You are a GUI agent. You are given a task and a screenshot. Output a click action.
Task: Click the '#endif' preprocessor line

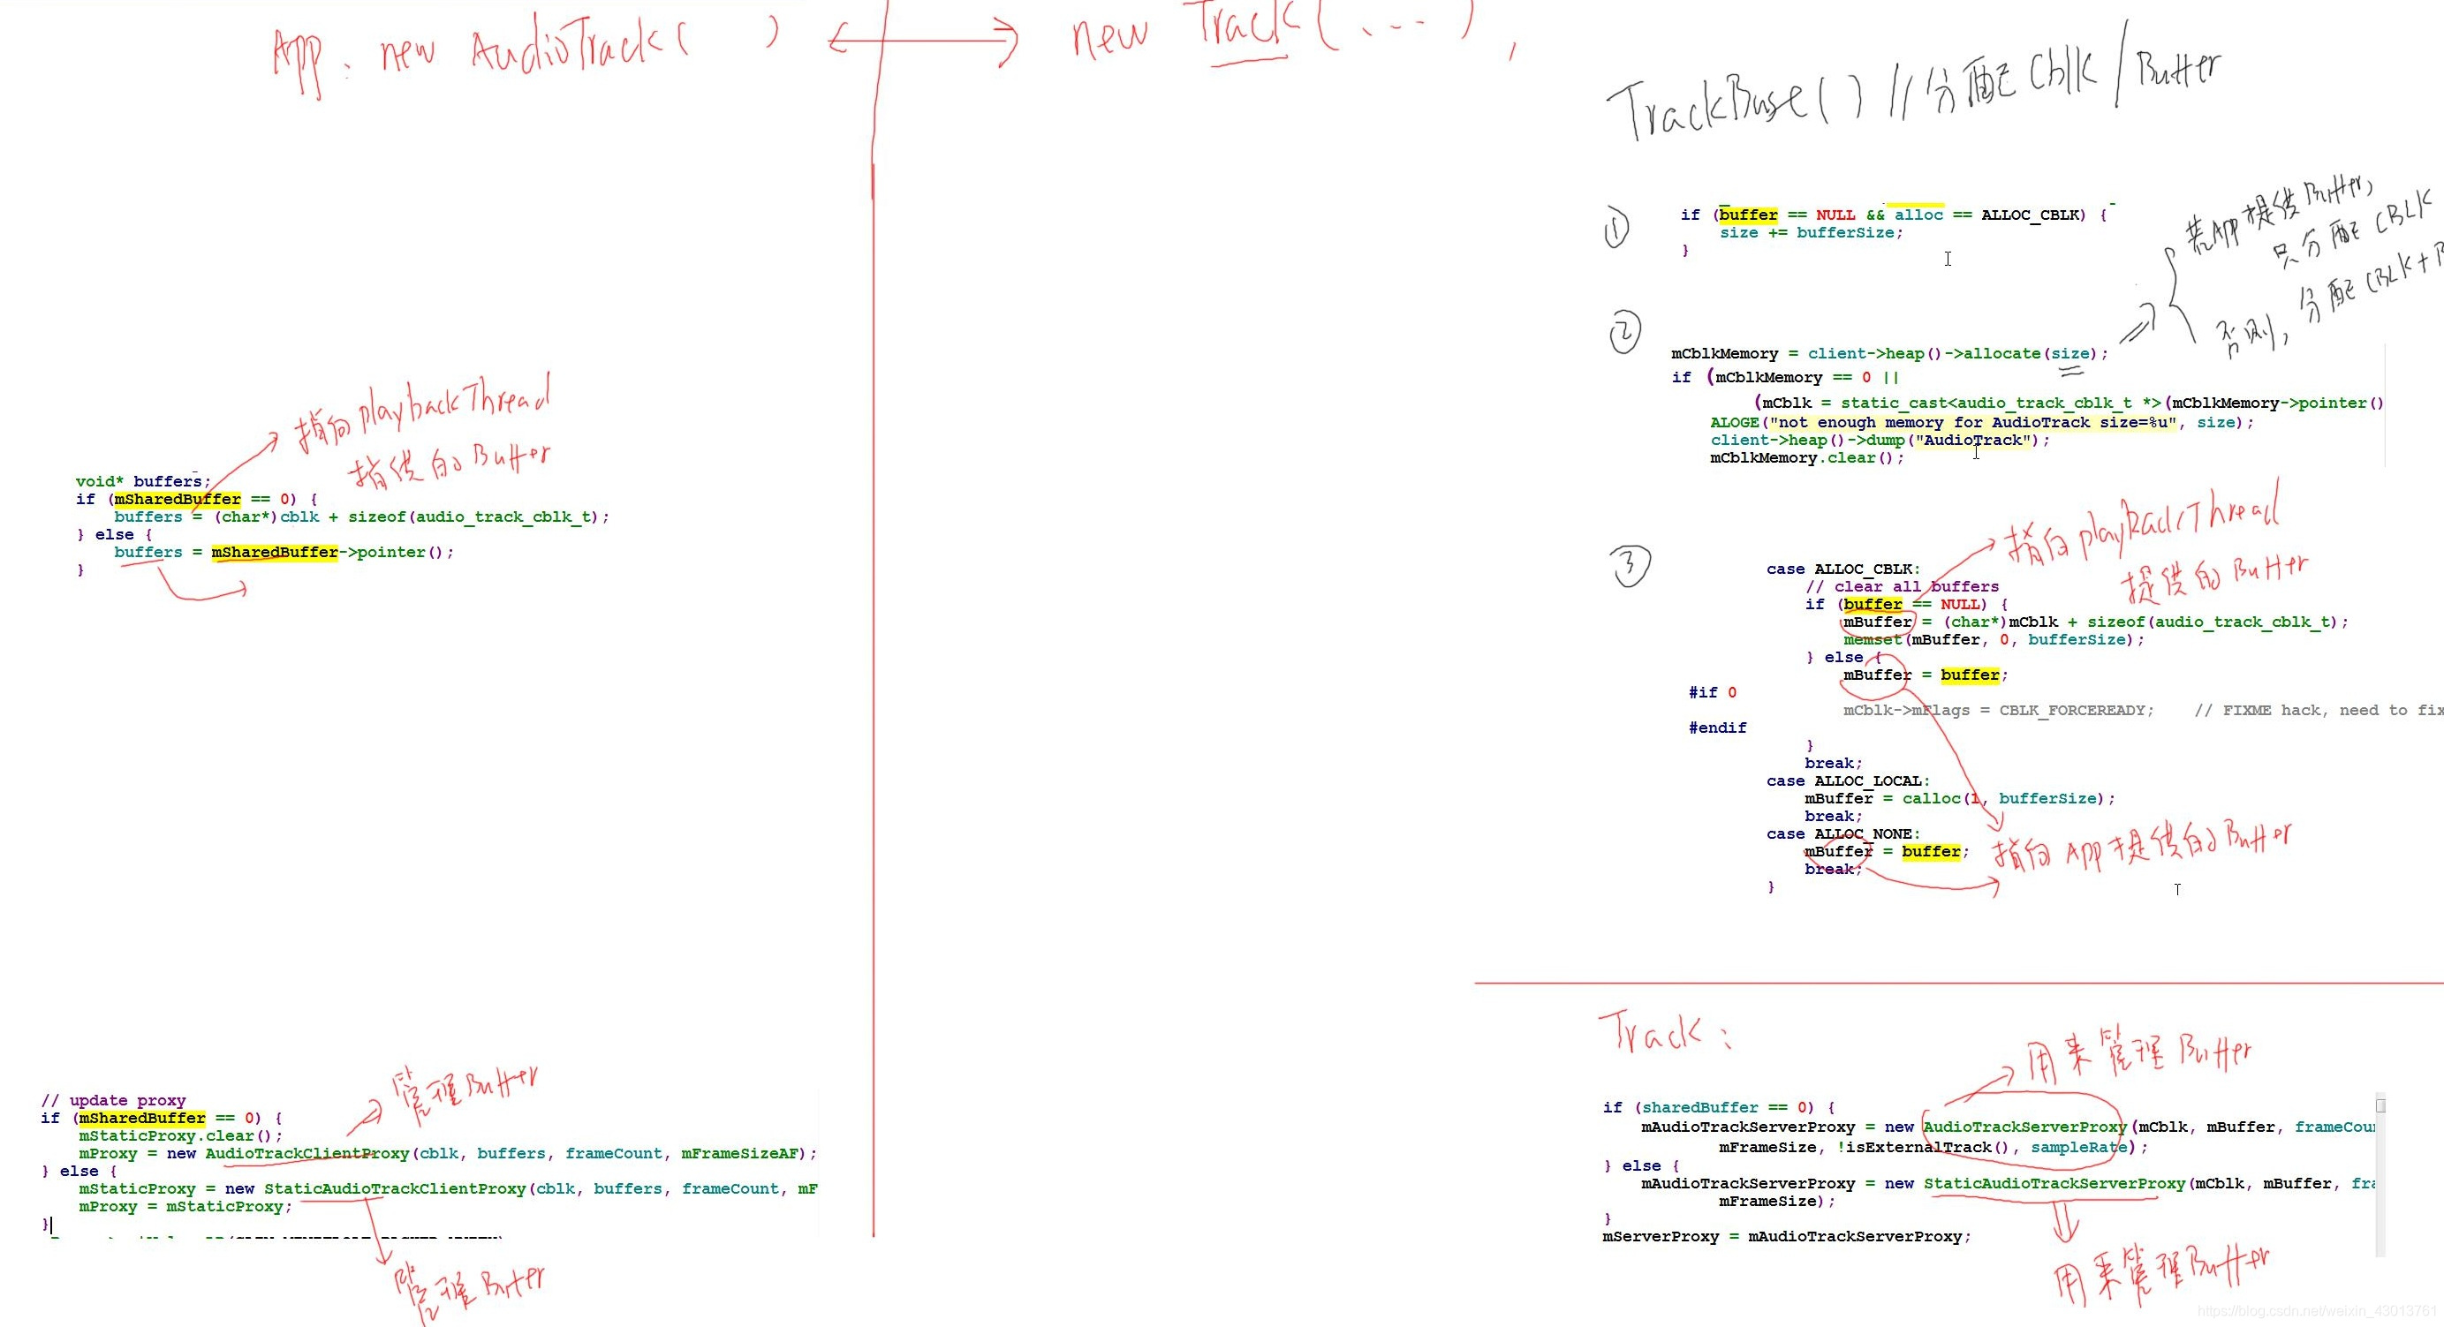point(1717,728)
